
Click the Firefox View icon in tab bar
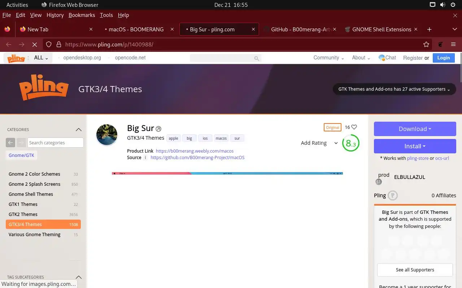(x=7, y=29)
